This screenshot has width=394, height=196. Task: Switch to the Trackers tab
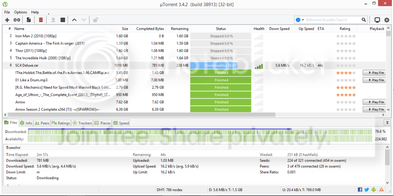click(x=82, y=123)
